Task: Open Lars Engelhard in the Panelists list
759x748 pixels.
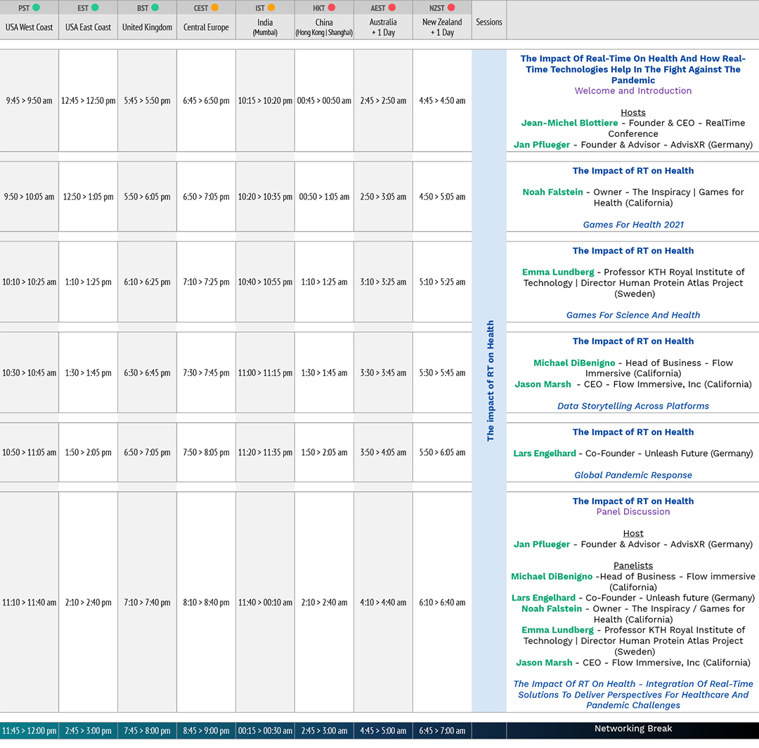Action: click(x=543, y=598)
